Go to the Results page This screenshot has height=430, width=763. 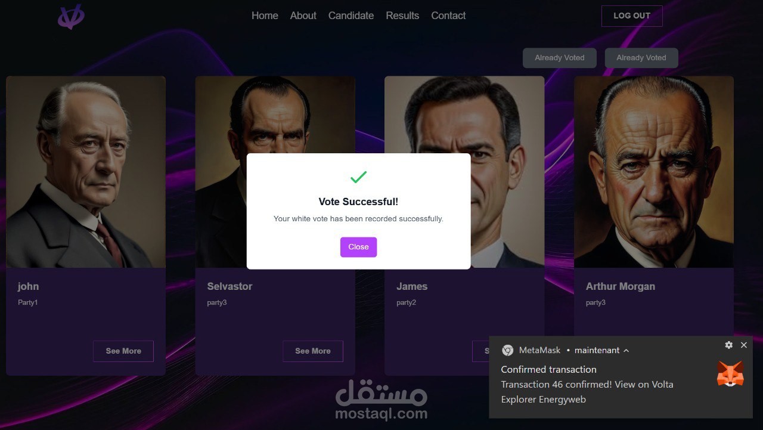click(x=402, y=16)
